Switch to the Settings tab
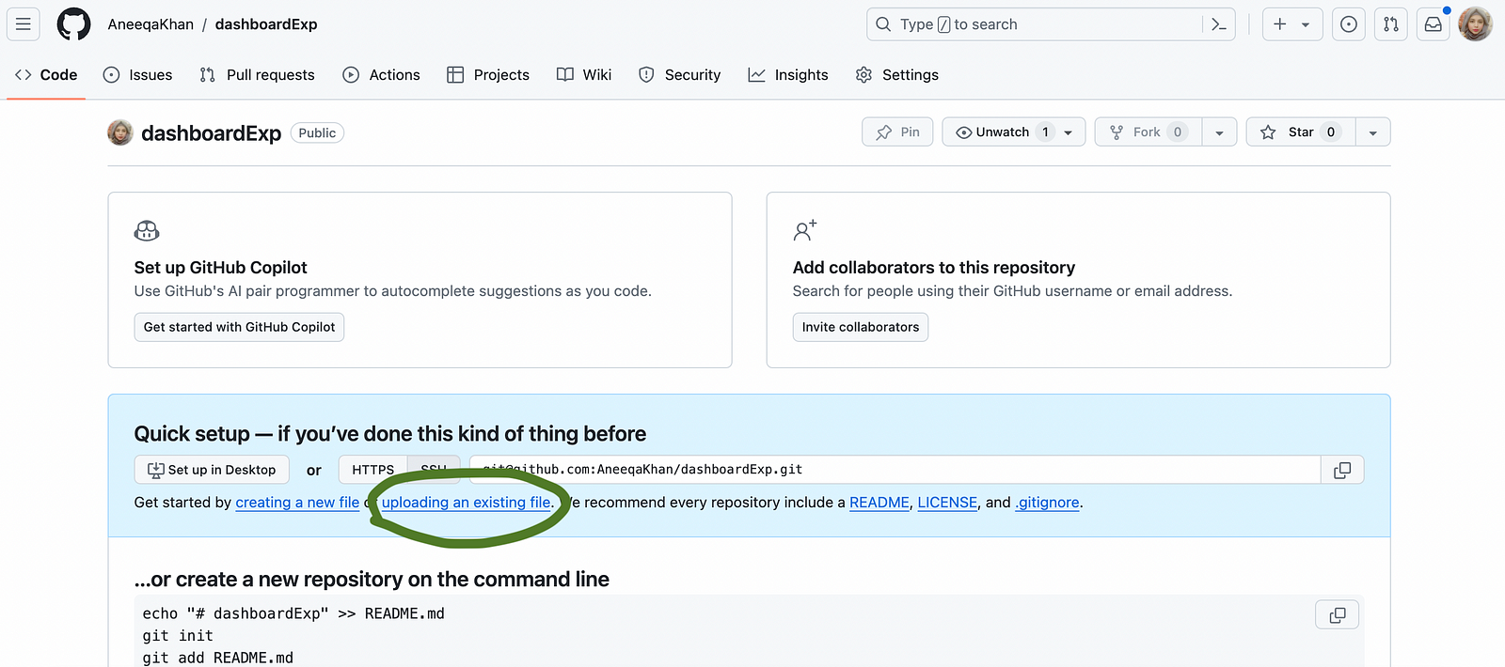Image resolution: width=1505 pixels, height=667 pixels. (897, 74)
